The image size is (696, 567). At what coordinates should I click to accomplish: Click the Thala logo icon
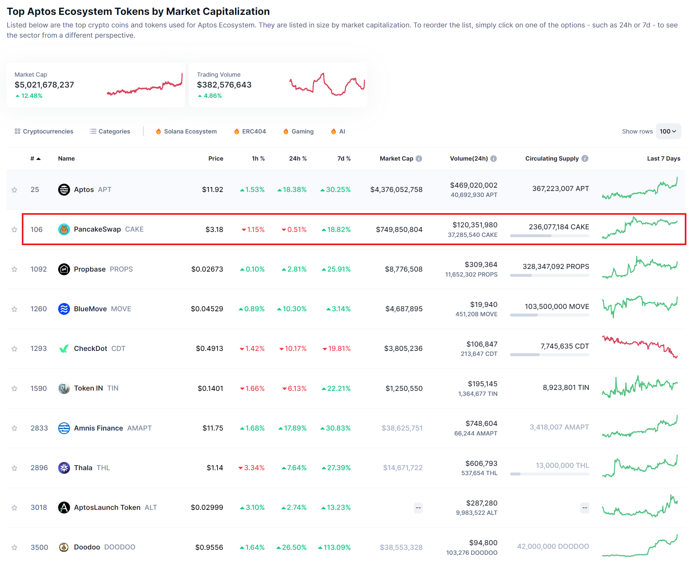click(x=64, y=468)
